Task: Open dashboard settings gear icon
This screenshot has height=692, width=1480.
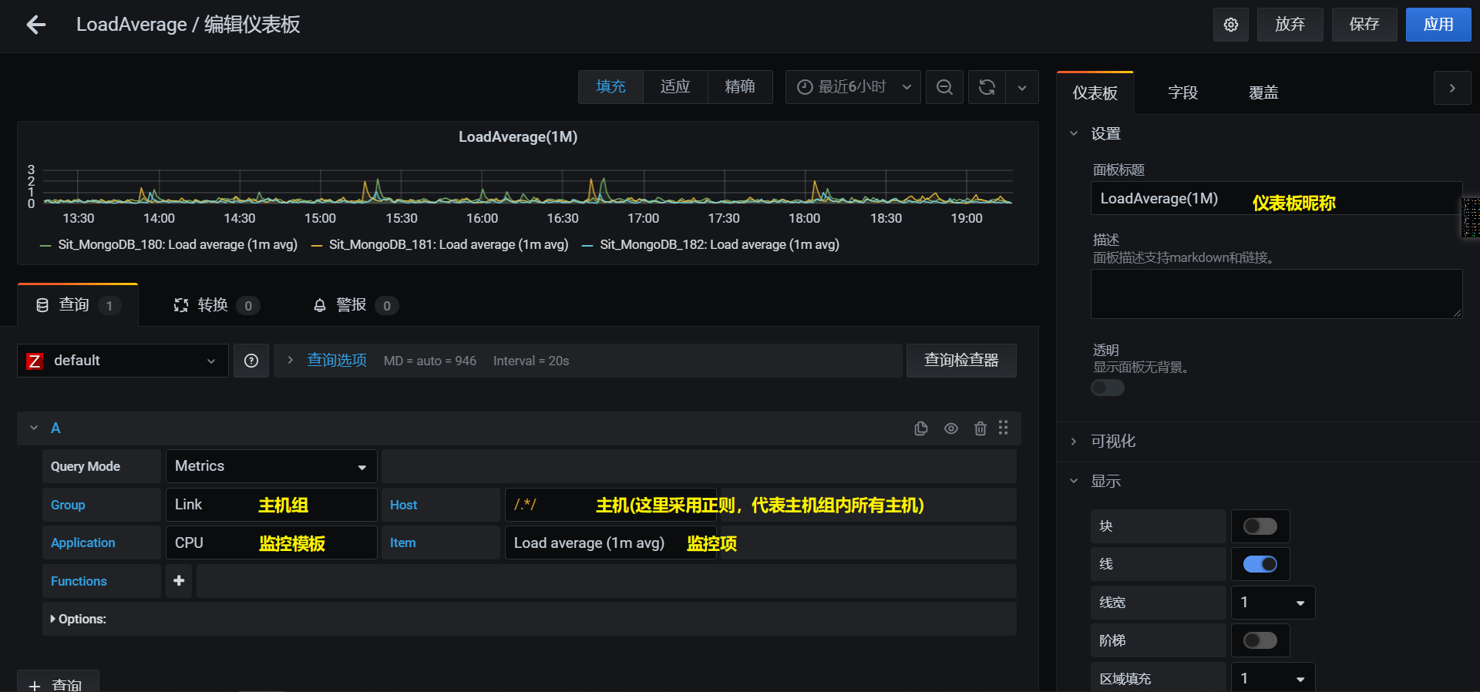Action: click(x=1231, y=25)
